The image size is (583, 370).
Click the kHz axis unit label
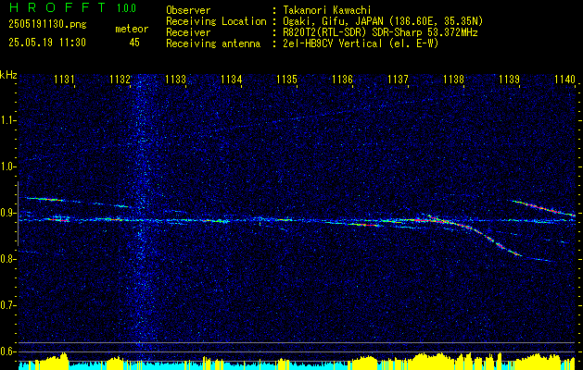[x=8, y=75]
